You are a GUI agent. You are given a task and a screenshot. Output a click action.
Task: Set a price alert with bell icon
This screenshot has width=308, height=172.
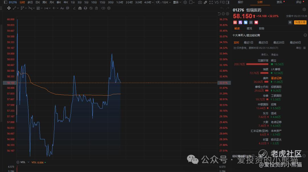290,22
